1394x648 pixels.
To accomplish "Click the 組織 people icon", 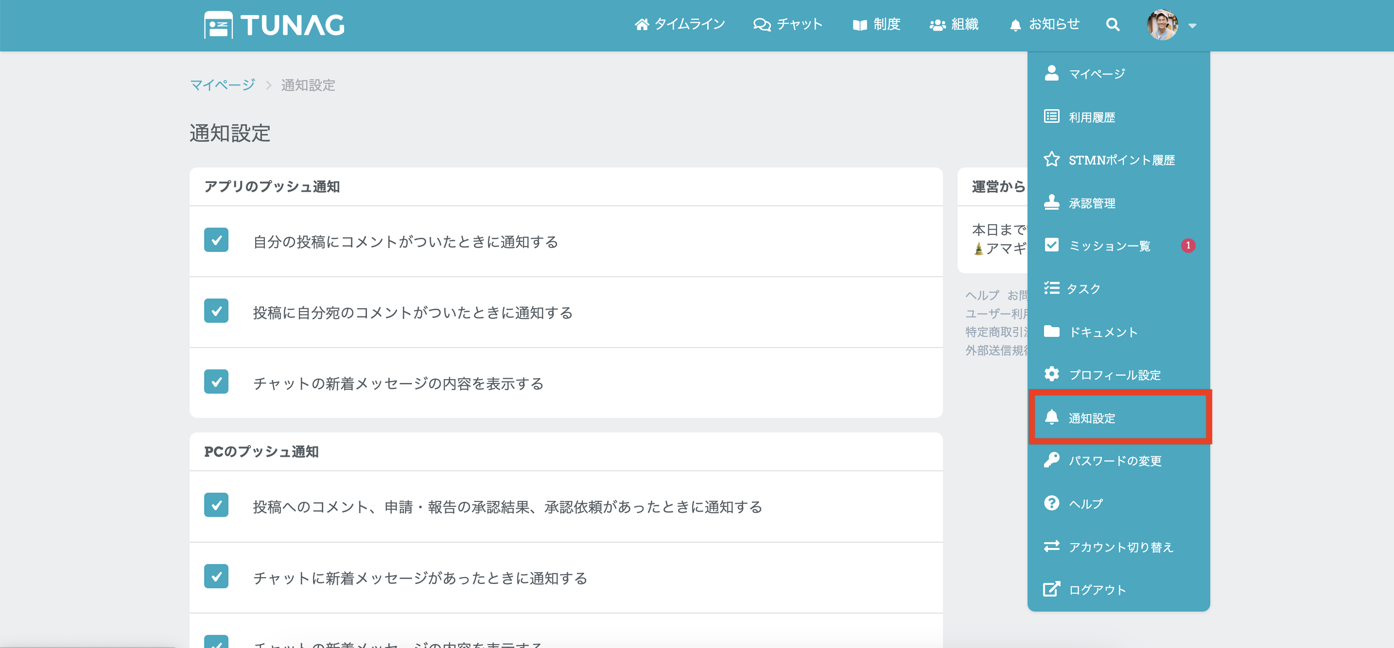I will 937,25.
